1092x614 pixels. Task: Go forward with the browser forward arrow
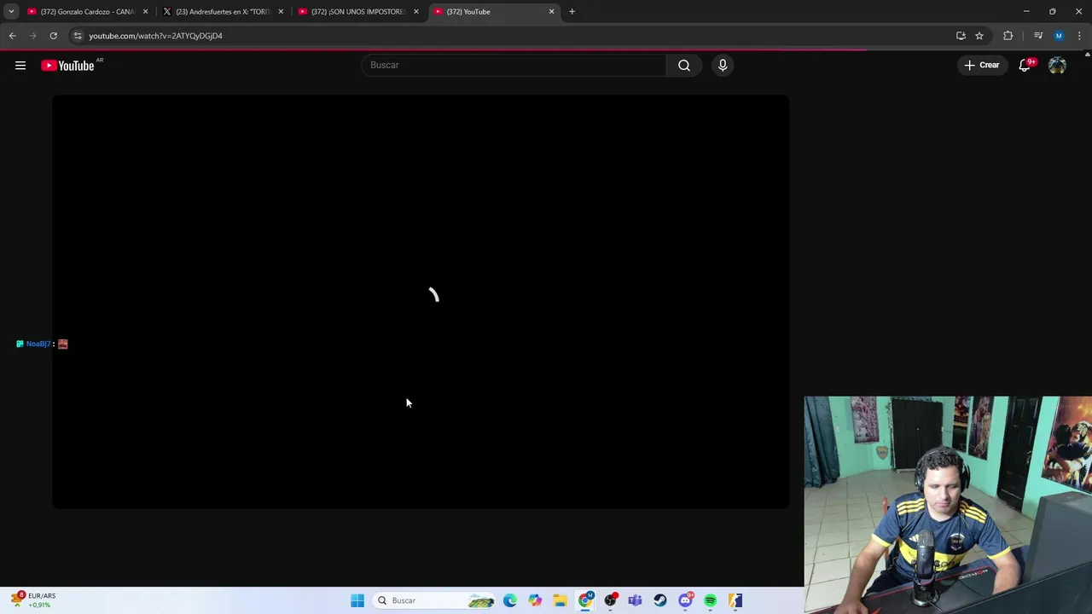point(32,36)
